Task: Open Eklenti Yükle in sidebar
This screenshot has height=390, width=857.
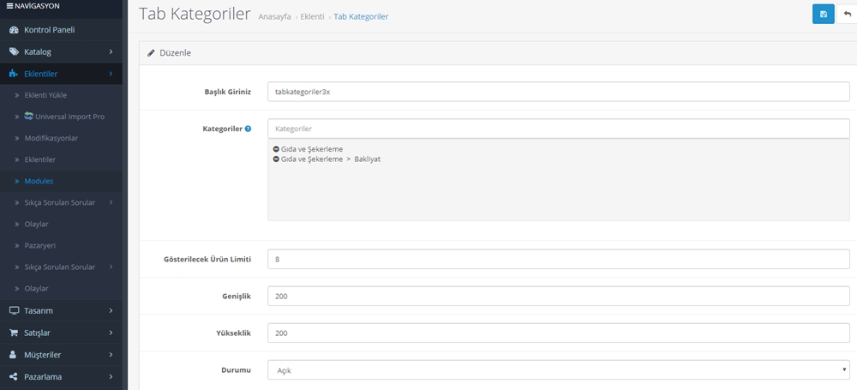Action: point(45,95)
